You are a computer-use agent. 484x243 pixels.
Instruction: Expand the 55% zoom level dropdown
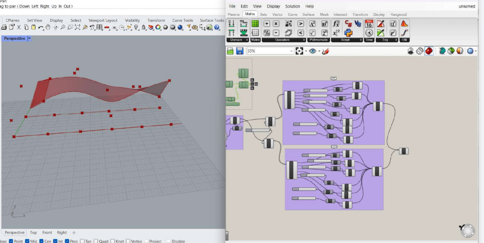coord(291,51)
